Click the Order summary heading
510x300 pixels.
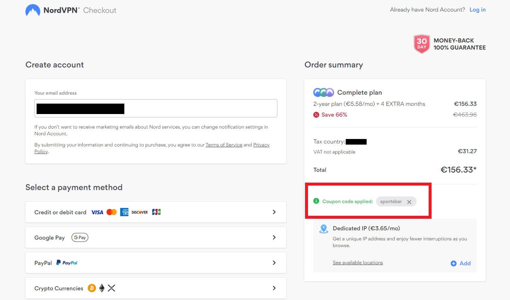(333, 64)
